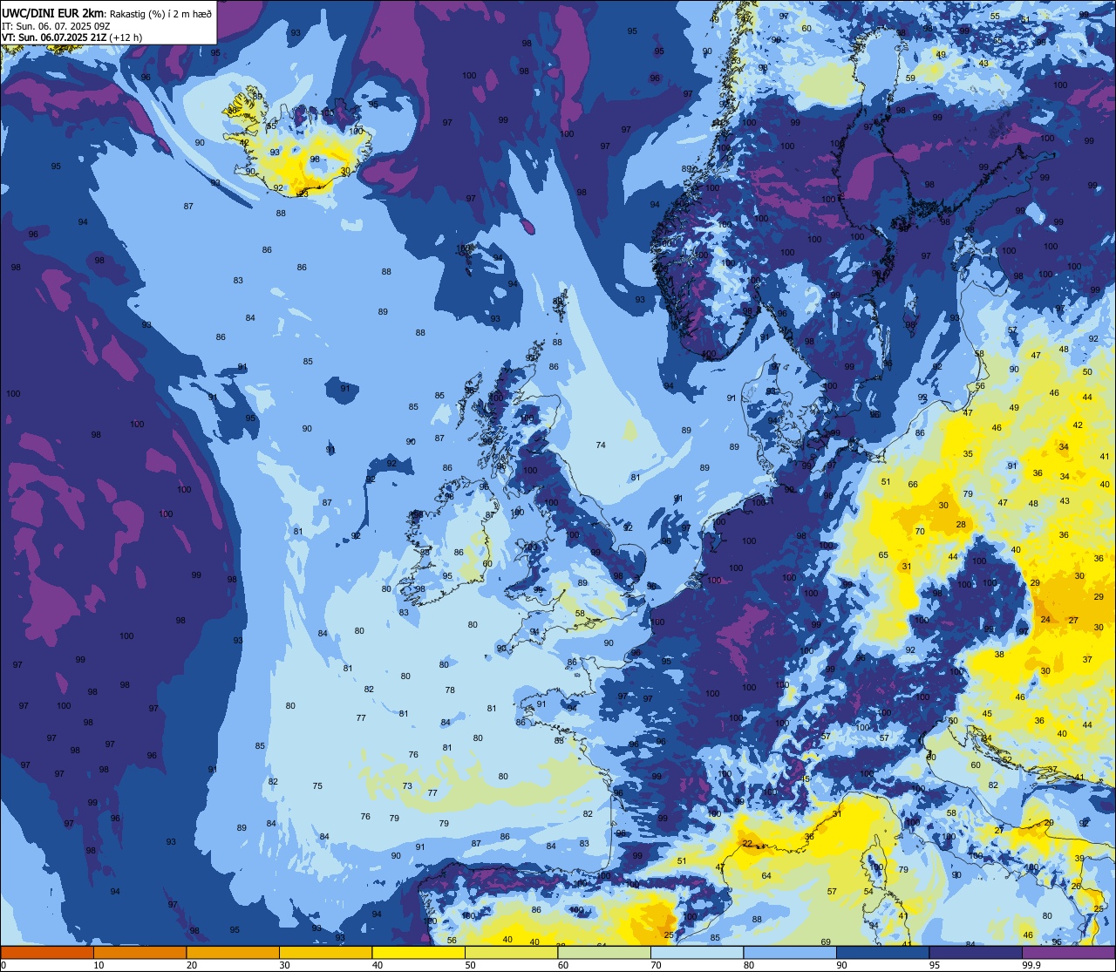Screen dimensions: 1116x972
Task: Pick the legend swatch between 90 and 95
Action: click(x=882, y=953)
